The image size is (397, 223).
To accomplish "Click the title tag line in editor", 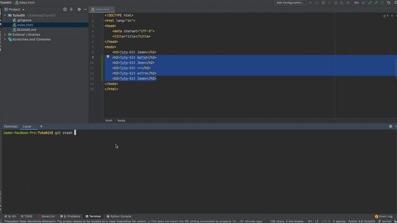I will pos(132,37).
